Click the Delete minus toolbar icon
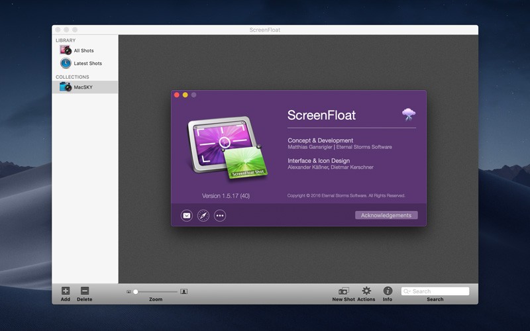This screenshot has height=331, width=530. point(85,291)
